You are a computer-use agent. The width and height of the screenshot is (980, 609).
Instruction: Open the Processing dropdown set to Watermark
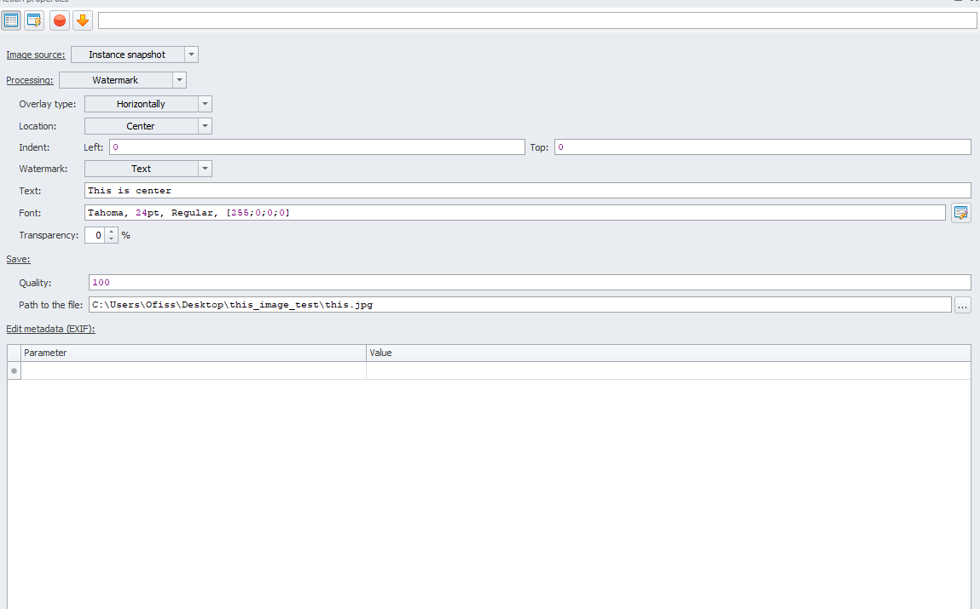(x=179, y=80)
